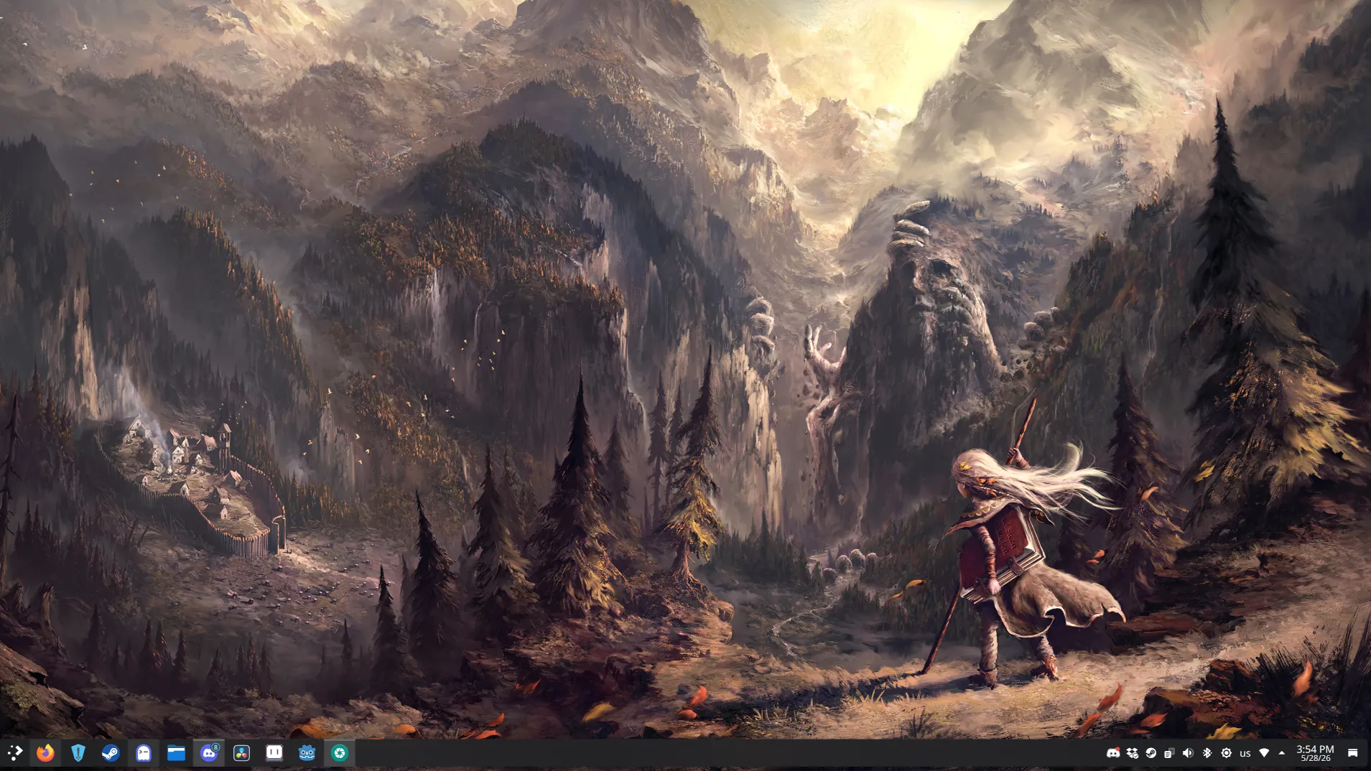Click the show desktop button

1353,753
